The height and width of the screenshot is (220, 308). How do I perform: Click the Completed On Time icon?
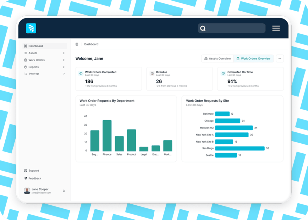click(x=223, y=73)
